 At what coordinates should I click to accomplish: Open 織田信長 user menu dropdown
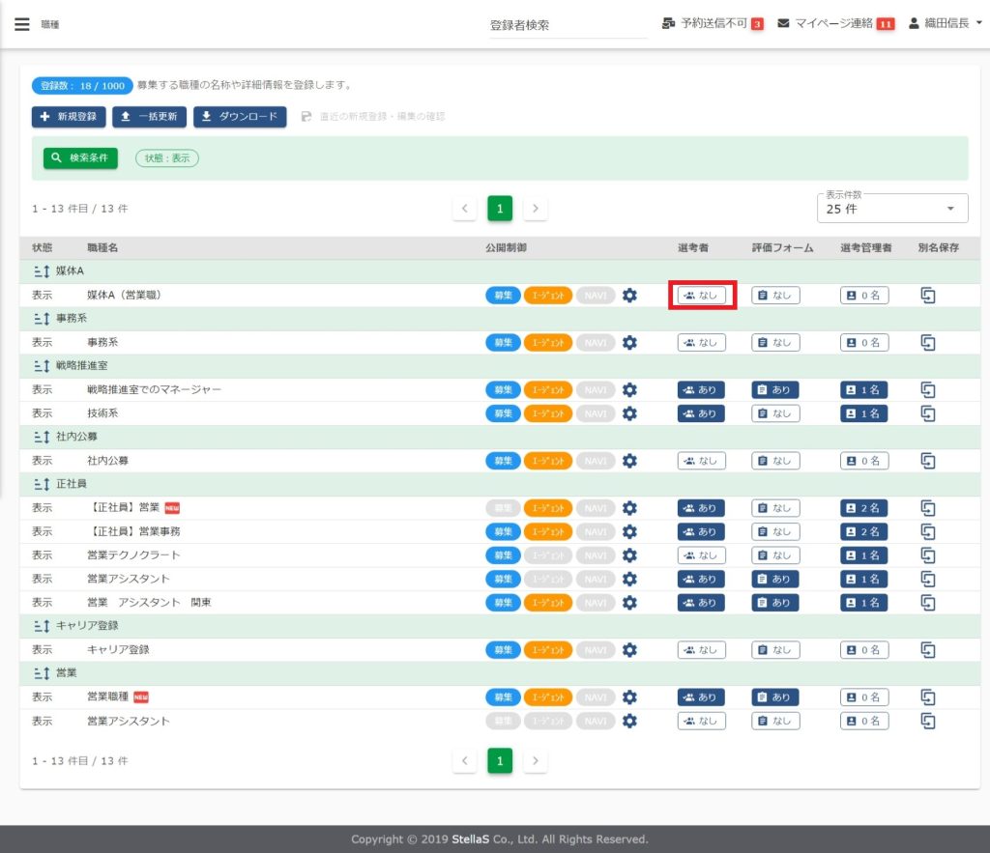point(945,23)
